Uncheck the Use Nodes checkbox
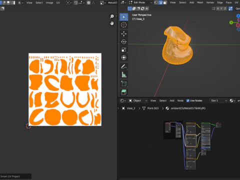The width and height of the screenshot is (240, 180). (x=188, y=100)
